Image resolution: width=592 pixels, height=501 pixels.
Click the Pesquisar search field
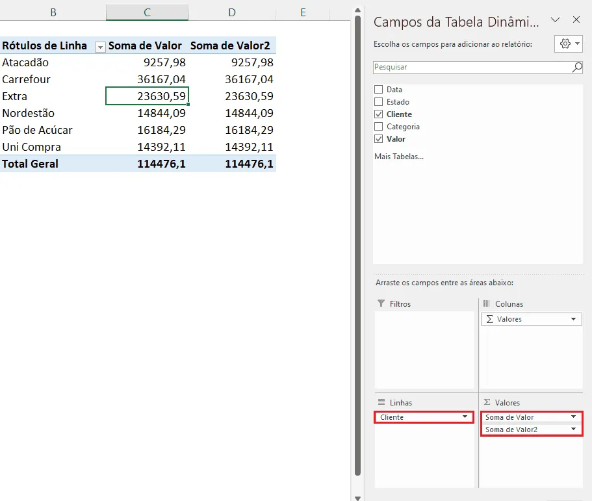pos(472,67)
